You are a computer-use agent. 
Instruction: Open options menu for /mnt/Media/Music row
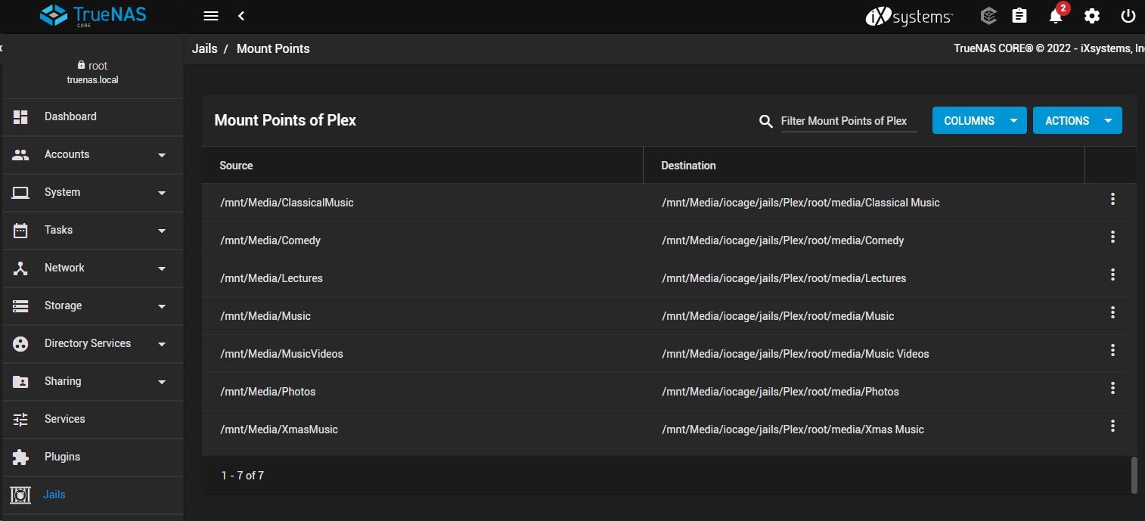tap(1112, 312)
